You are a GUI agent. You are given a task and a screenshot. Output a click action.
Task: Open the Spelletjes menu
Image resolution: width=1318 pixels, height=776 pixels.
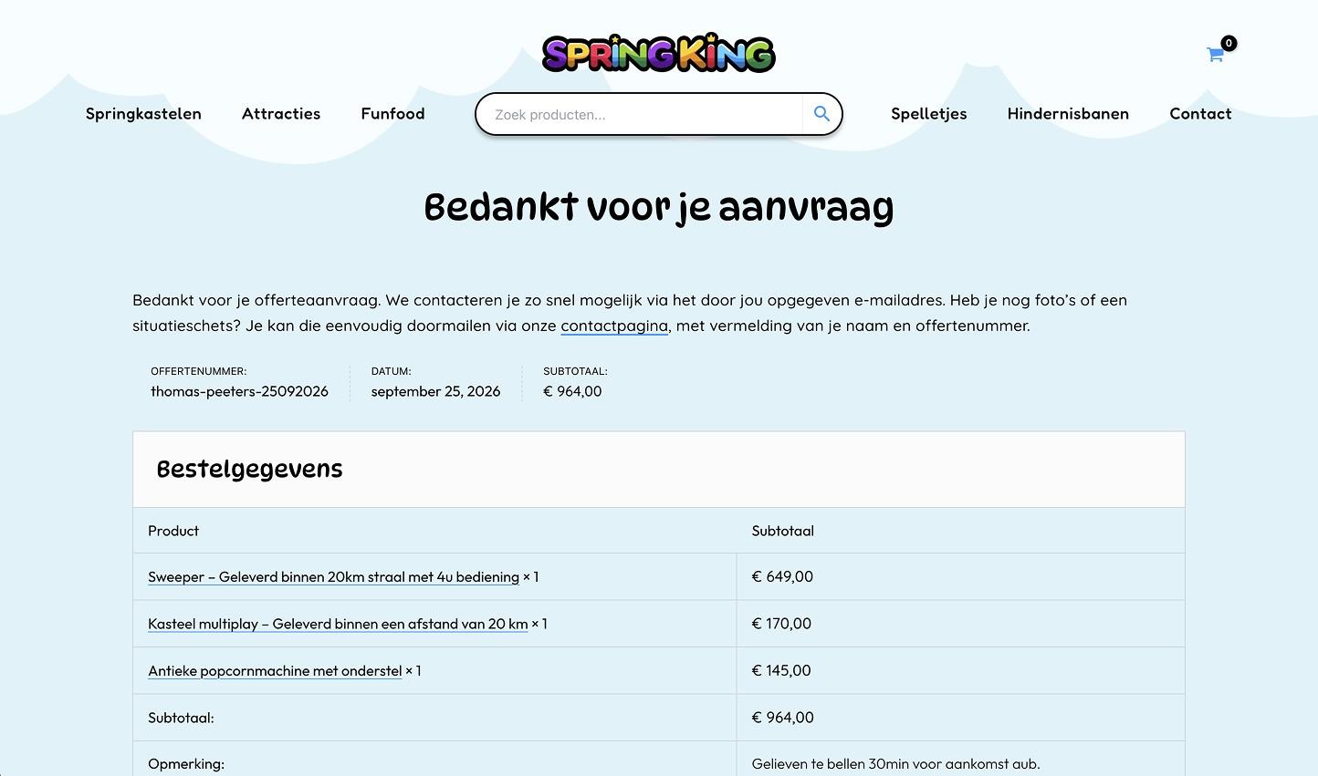click(x=928, y=114)
